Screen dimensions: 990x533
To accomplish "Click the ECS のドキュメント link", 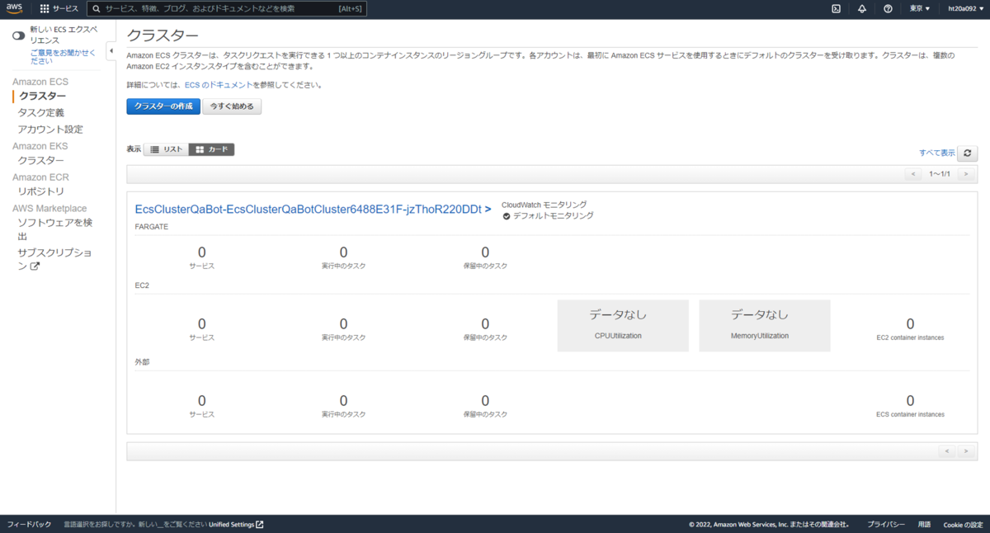I will (x=219, y=85).
